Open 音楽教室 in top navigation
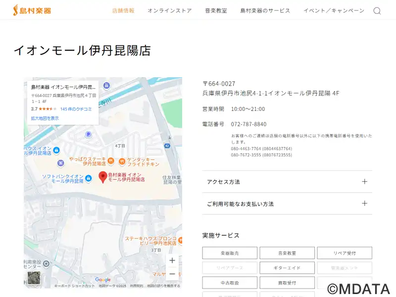Viewport: 396px width, 297px height. (216, 10)
